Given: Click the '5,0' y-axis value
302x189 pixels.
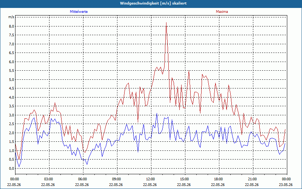Looking at the screenshot, I should [x=12, y=79].
